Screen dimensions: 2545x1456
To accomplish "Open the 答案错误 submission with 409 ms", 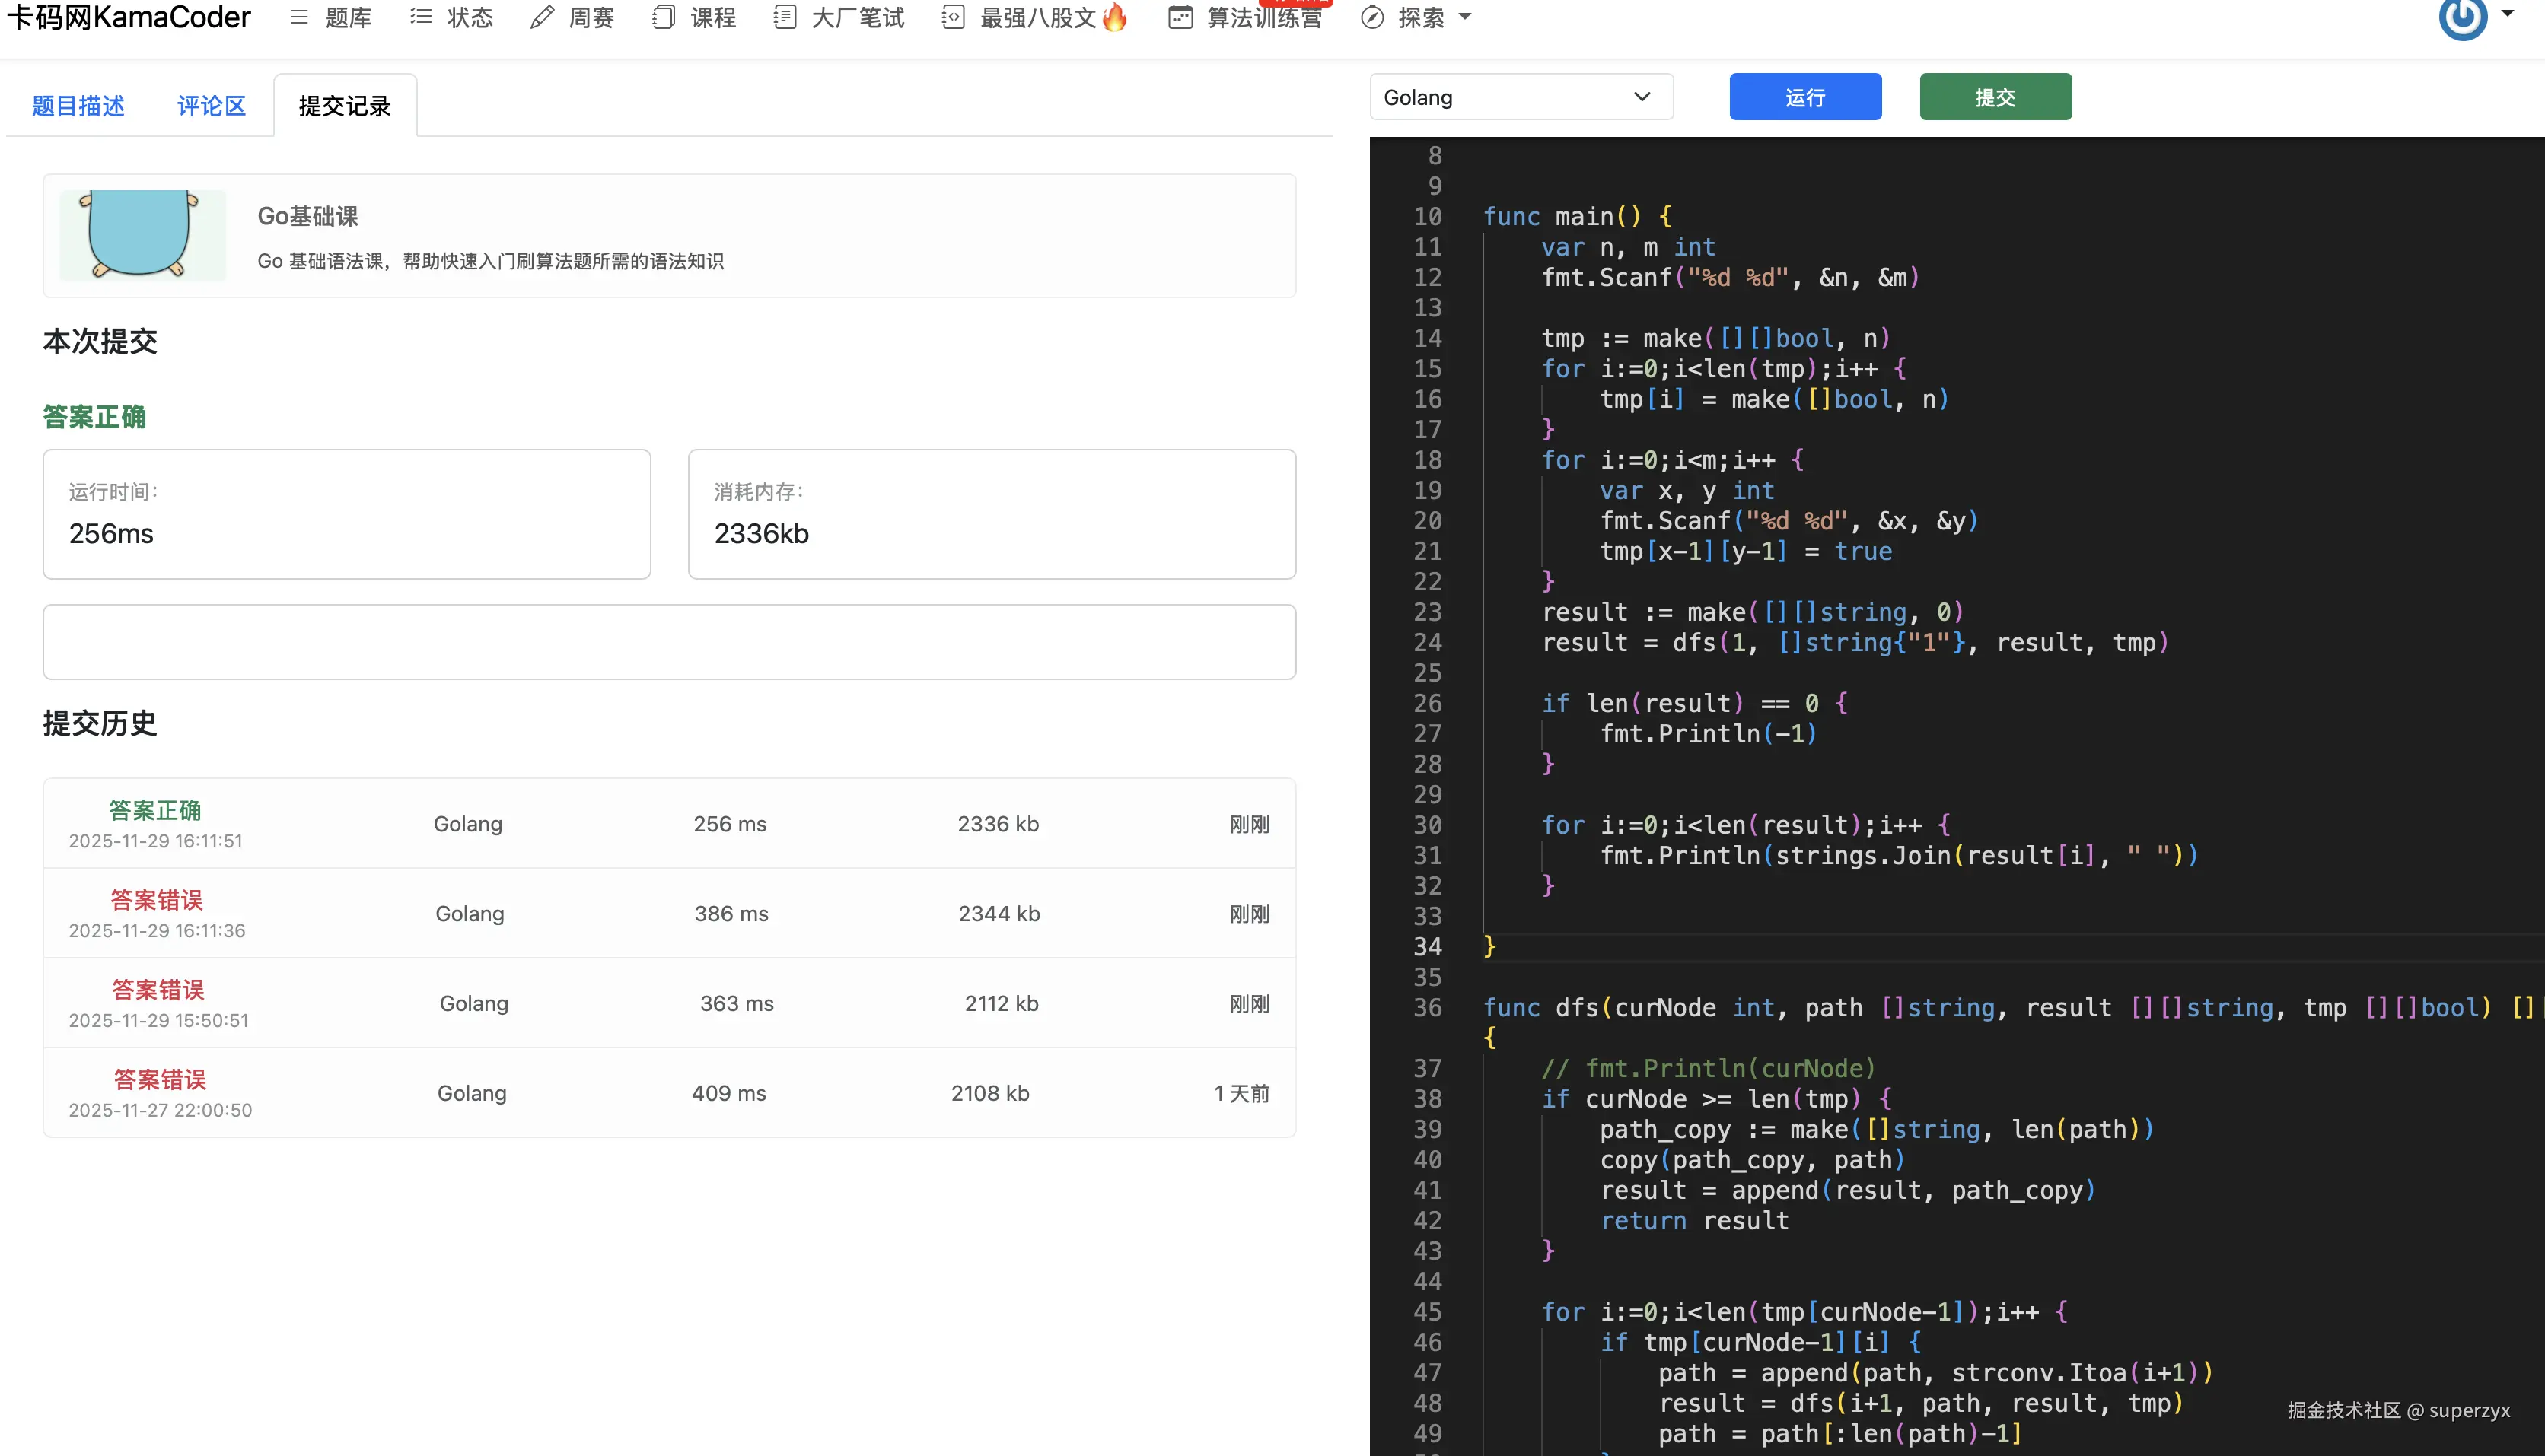I will pos(160,1079).
